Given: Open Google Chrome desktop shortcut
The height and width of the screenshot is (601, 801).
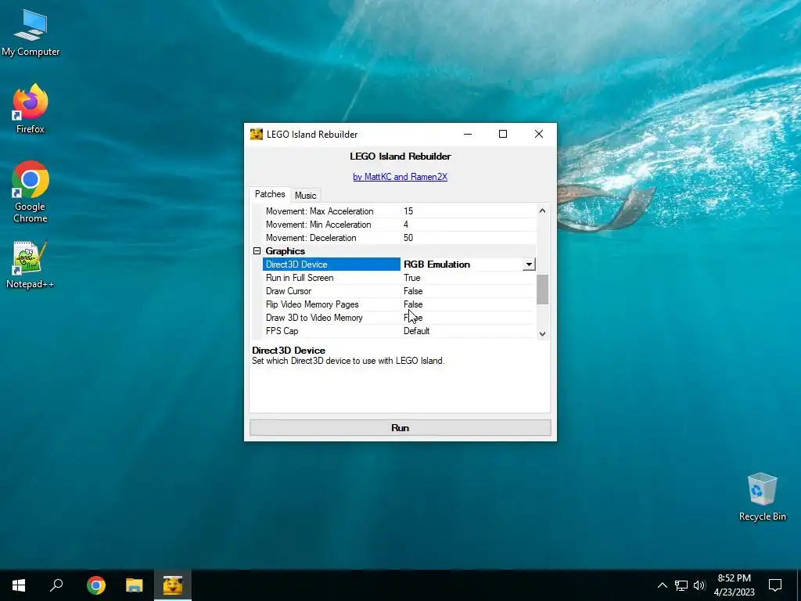Looking at the screenshot, I should [x=31, y=193].
